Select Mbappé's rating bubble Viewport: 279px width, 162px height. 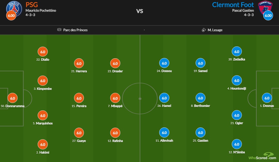(x=115, y=98)
